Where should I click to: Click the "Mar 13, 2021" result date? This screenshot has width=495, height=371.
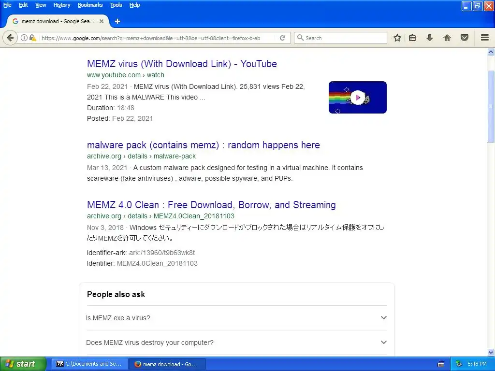(x=107, y=168)
